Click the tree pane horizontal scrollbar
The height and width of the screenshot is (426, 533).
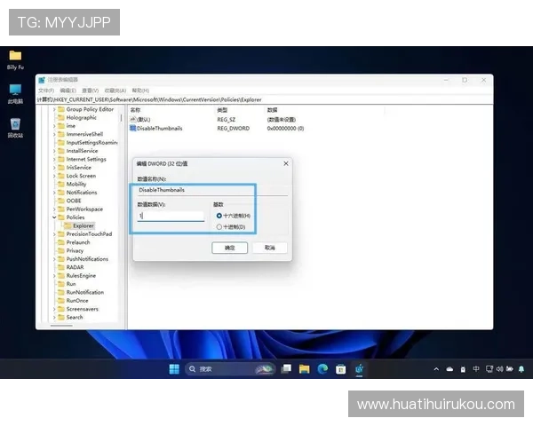pyautogui.click(x=61, y=326)
